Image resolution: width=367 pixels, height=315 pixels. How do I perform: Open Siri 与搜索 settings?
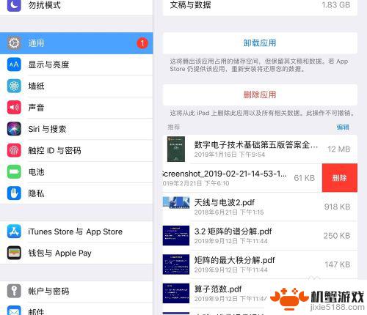coord(76,129)
